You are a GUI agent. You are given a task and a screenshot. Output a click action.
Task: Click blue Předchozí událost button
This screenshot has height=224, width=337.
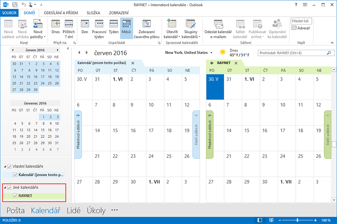click(78, 135)
